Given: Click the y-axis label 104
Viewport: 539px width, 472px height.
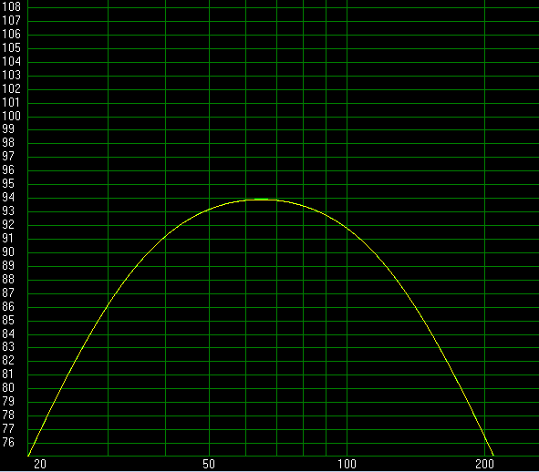Looking at the screenshot, I should click(x=11, y=61).
